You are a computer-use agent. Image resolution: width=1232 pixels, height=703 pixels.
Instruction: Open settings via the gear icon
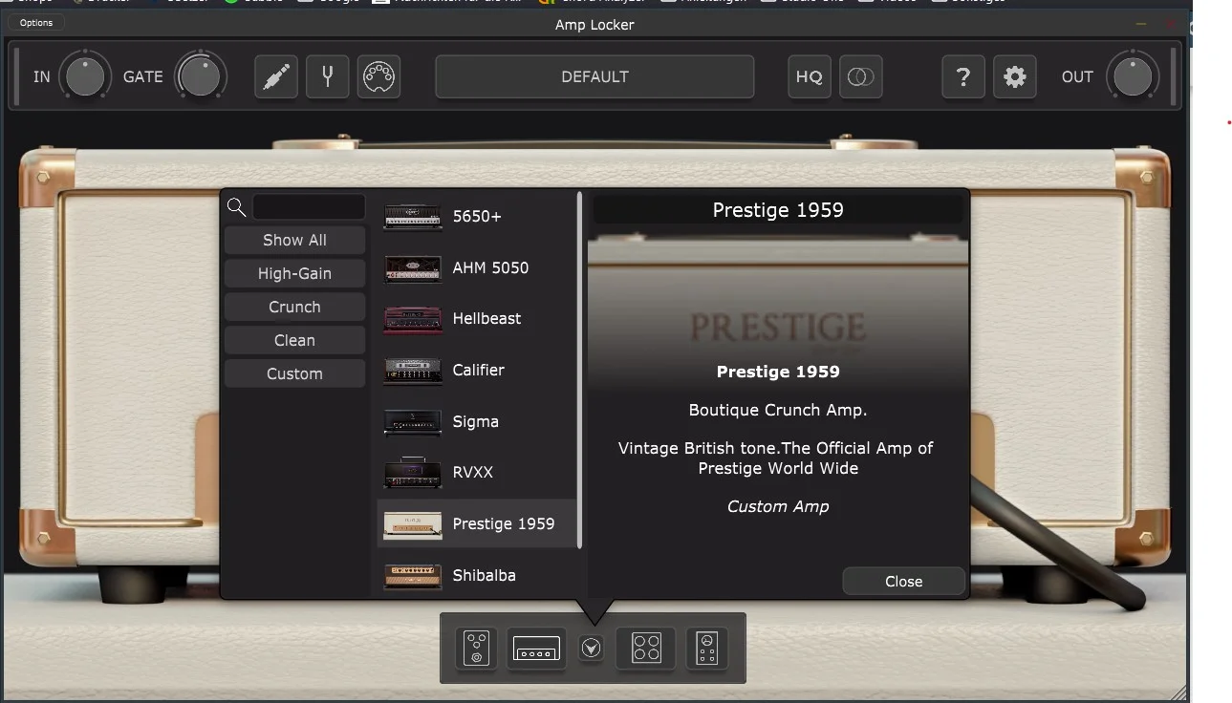click(1015, 76)
